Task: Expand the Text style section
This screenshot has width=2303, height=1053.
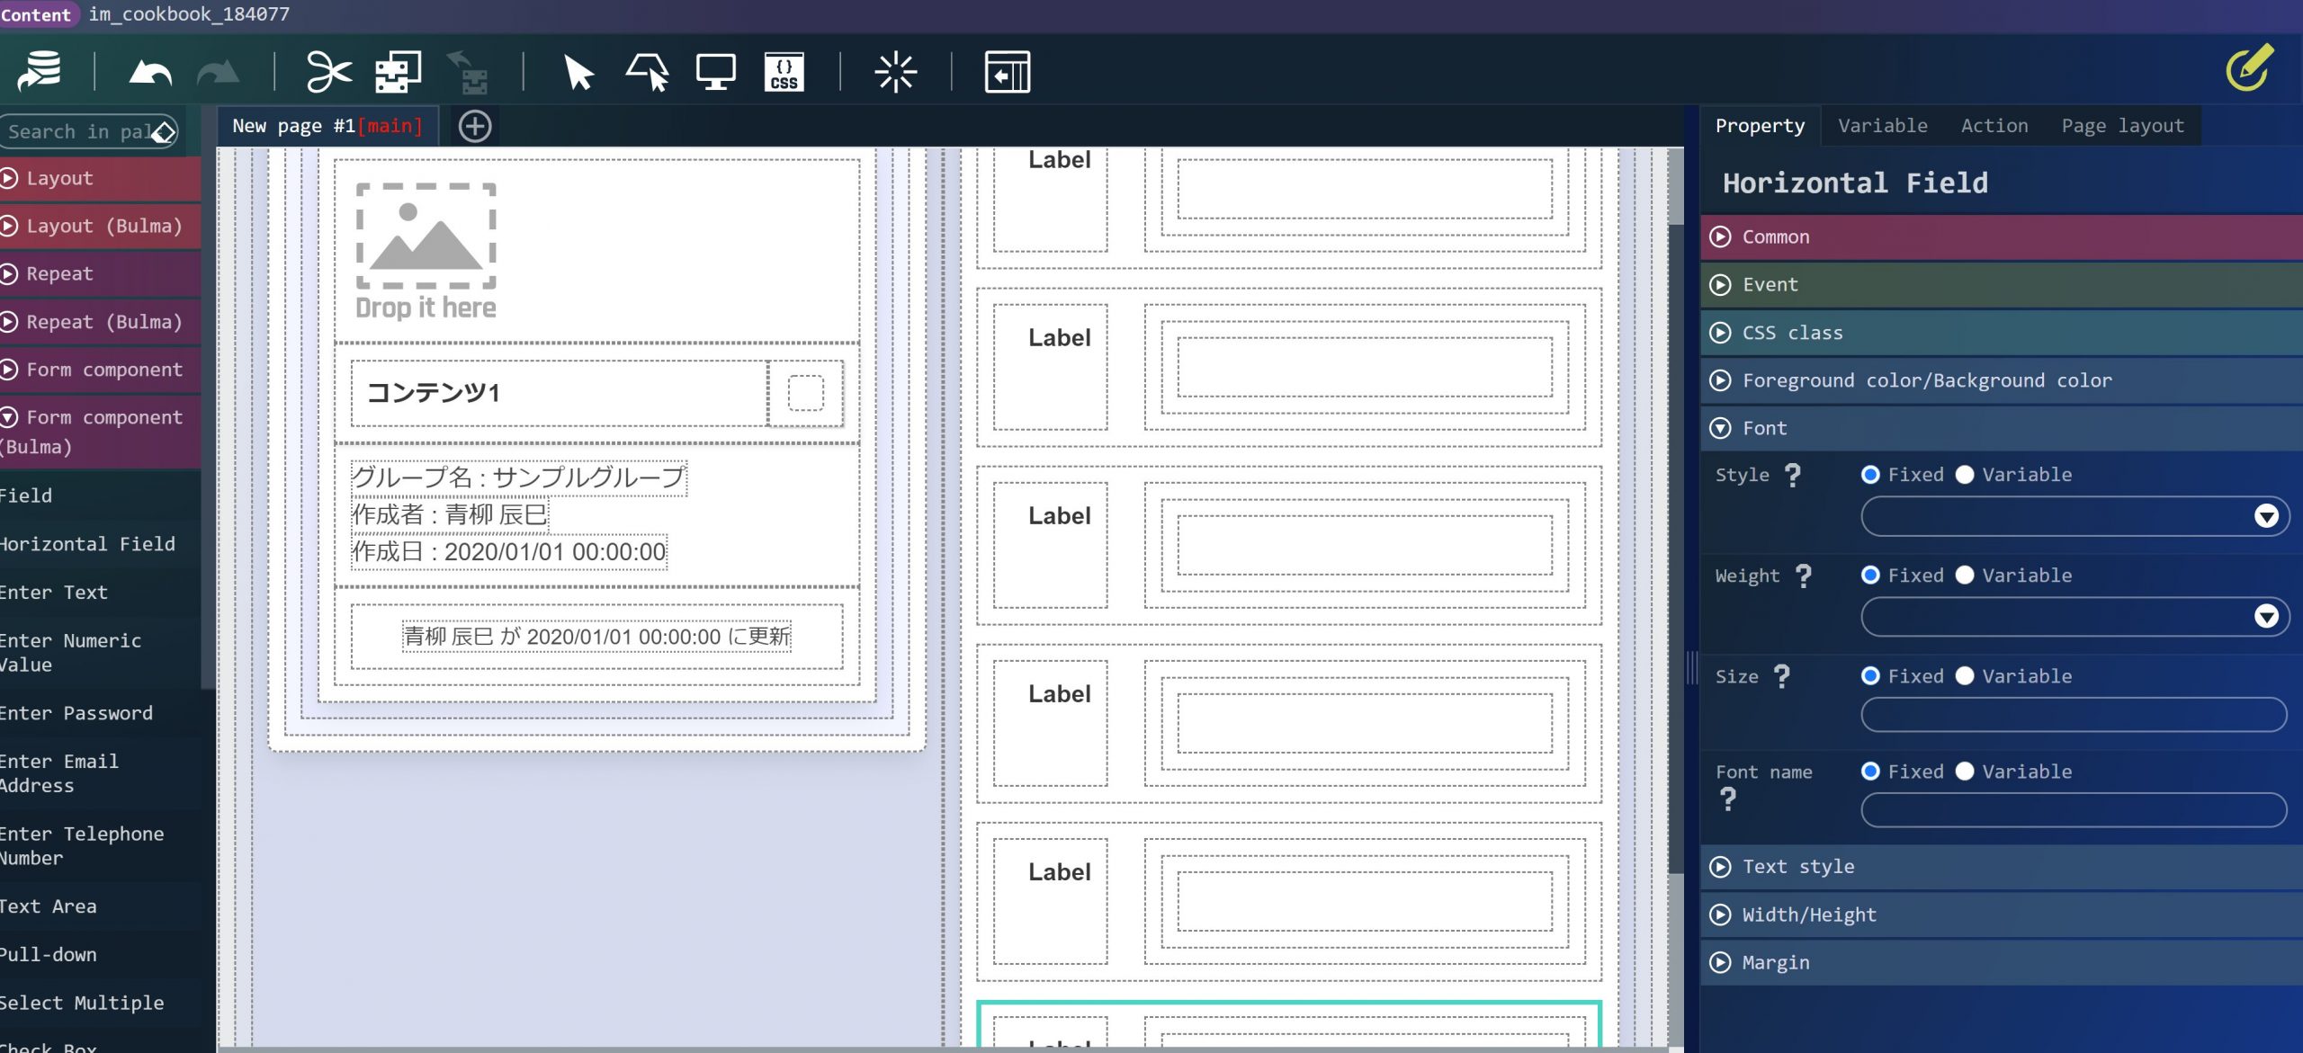Action: [1797, 867]
